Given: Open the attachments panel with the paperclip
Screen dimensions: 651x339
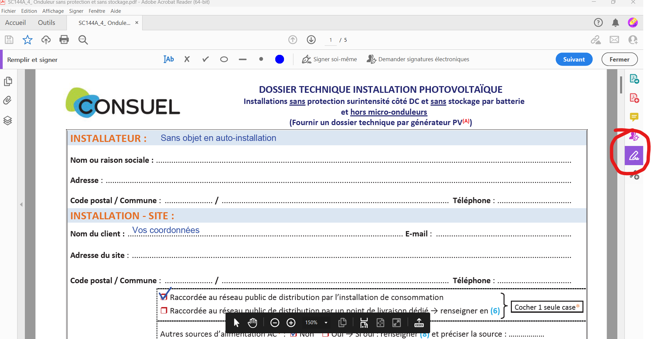Looking at the screenshot, I should pos(8,100).
